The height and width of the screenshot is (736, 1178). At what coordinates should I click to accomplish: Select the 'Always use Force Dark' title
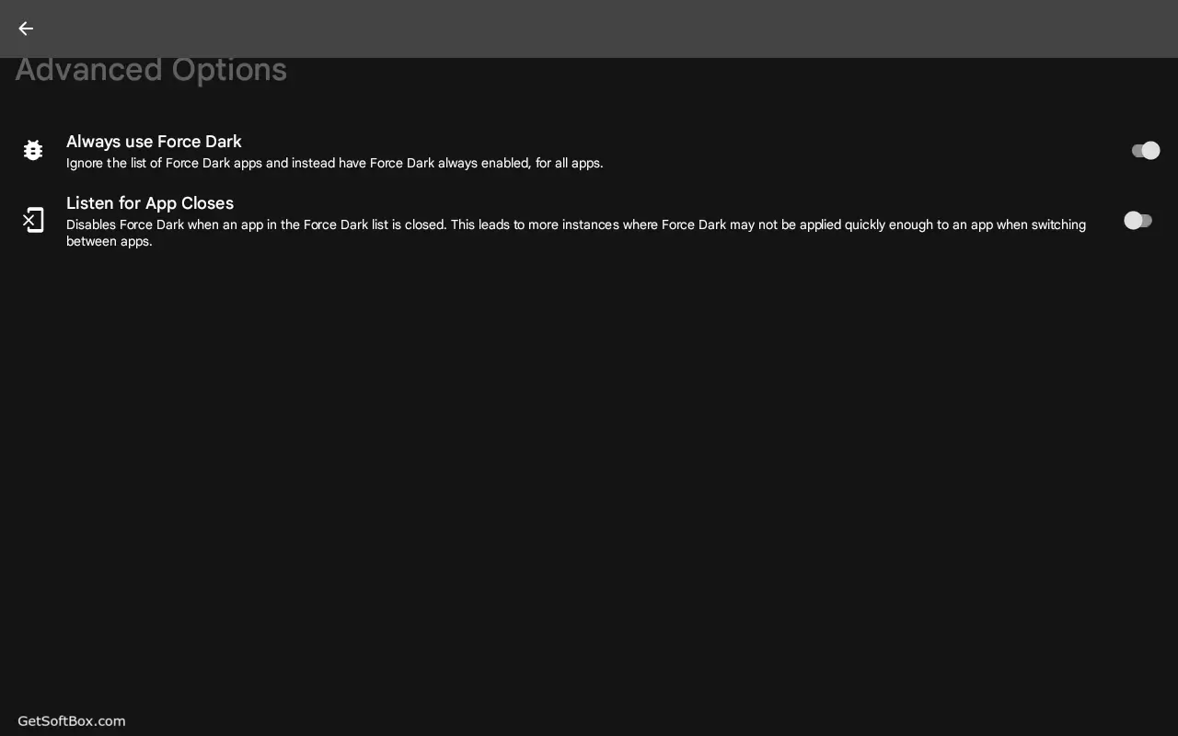click(154, 142)
